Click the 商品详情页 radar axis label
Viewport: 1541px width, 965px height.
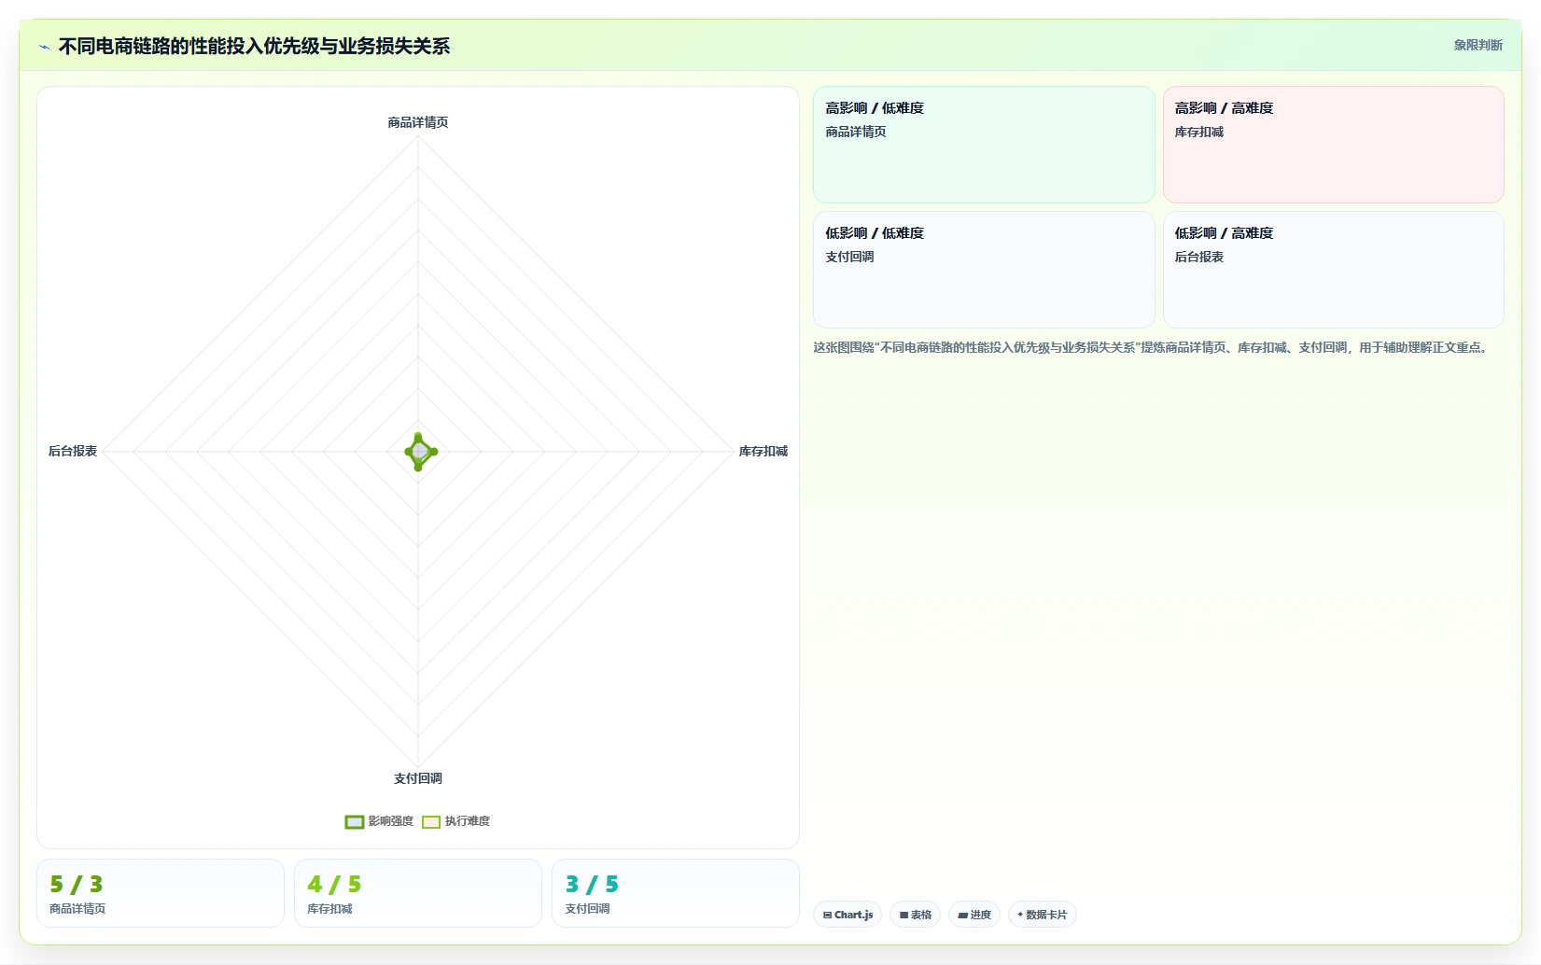pos(418,122)
